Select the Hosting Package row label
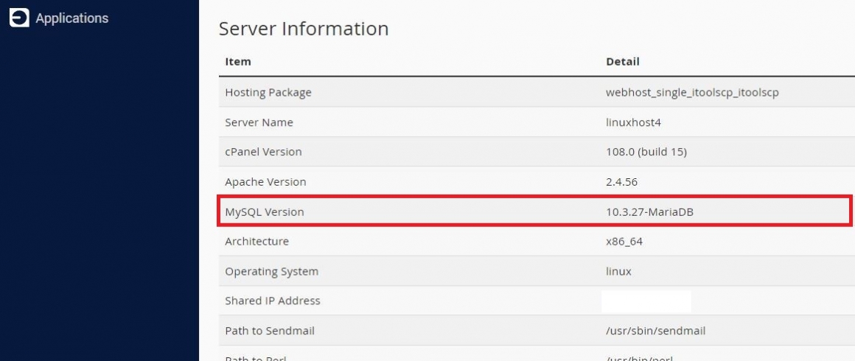Viewport: 855px width, 361px height. point(268,92)
